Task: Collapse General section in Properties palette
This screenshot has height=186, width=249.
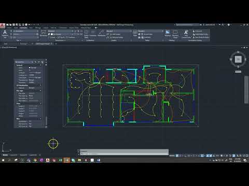Action: click(x=40, y=65)
